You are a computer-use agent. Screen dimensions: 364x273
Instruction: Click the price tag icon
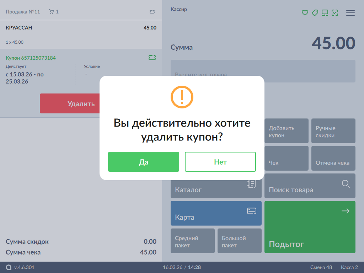pyautogui.click(x=315, y=13)
